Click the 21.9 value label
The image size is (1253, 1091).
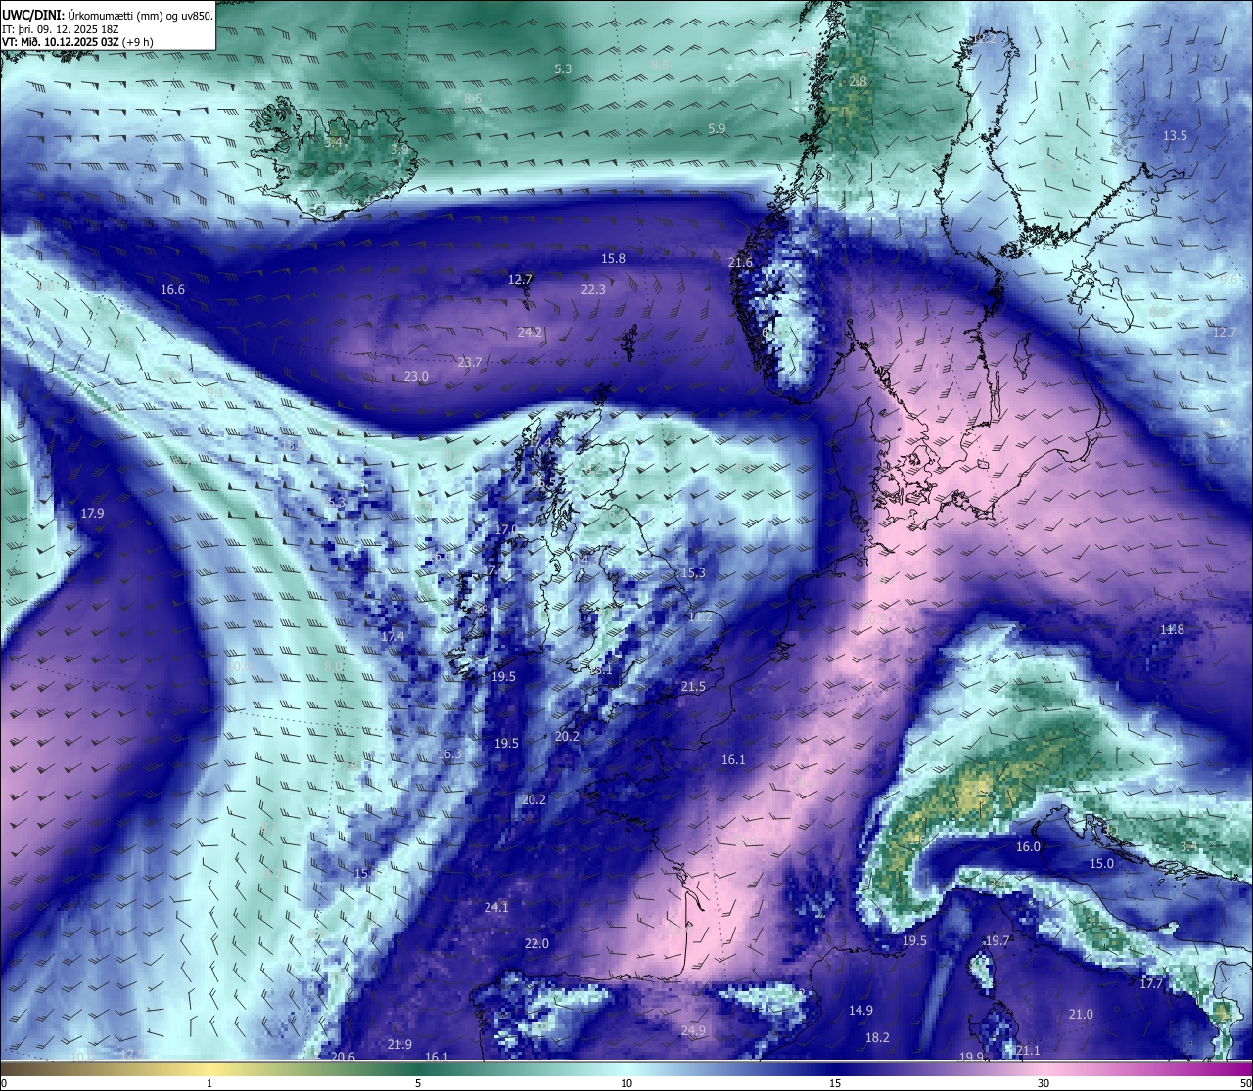pyautogui.click(x=399, y=1044)
